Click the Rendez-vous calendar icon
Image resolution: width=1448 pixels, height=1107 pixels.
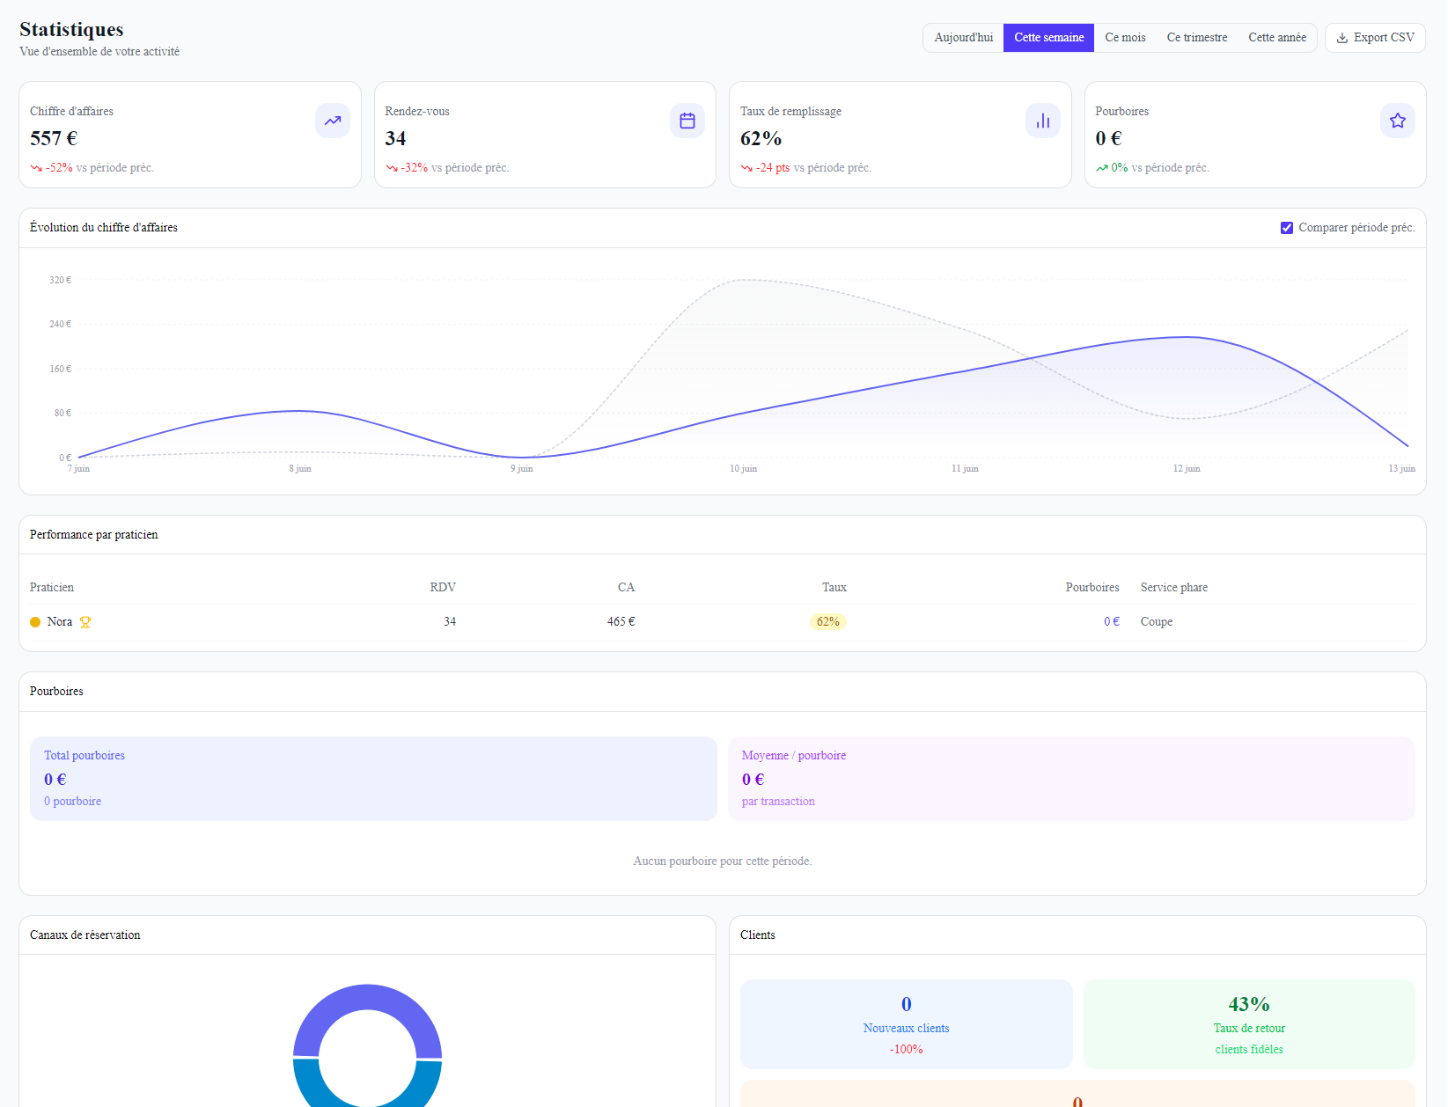click(x=687, y=121)
